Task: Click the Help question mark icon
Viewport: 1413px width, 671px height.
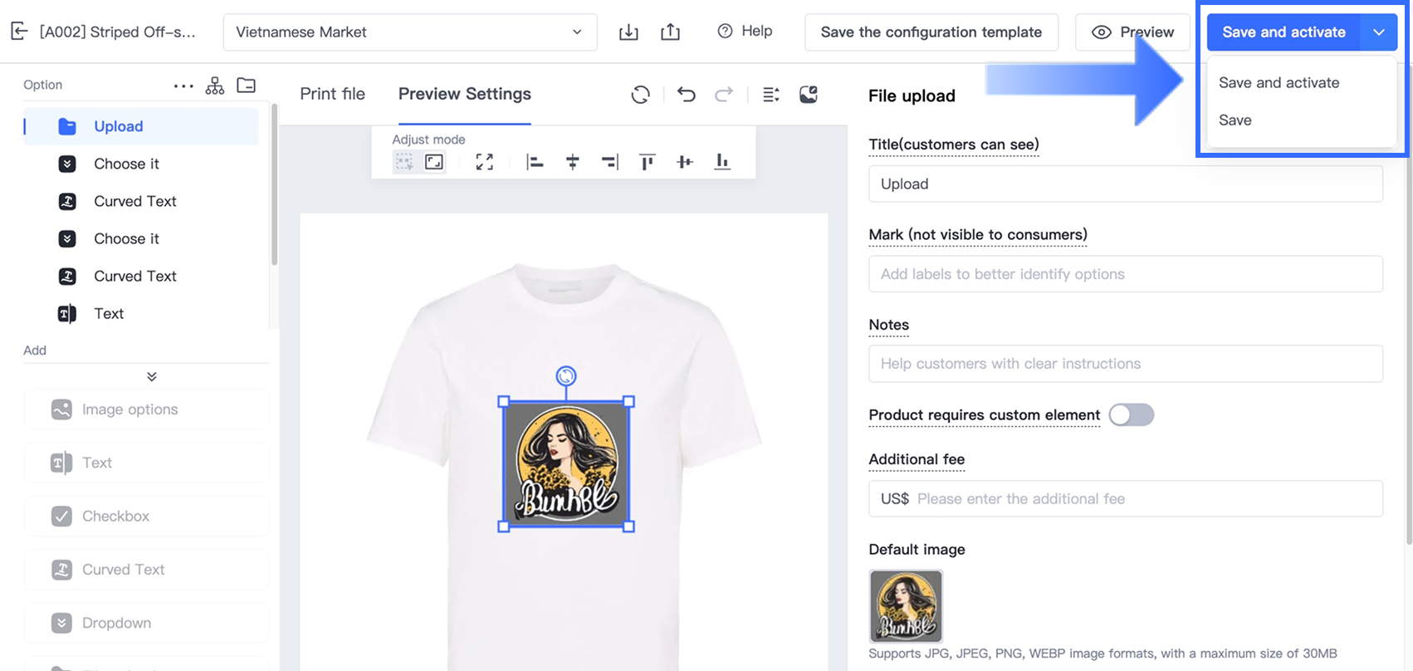Action: click(726, 31)
